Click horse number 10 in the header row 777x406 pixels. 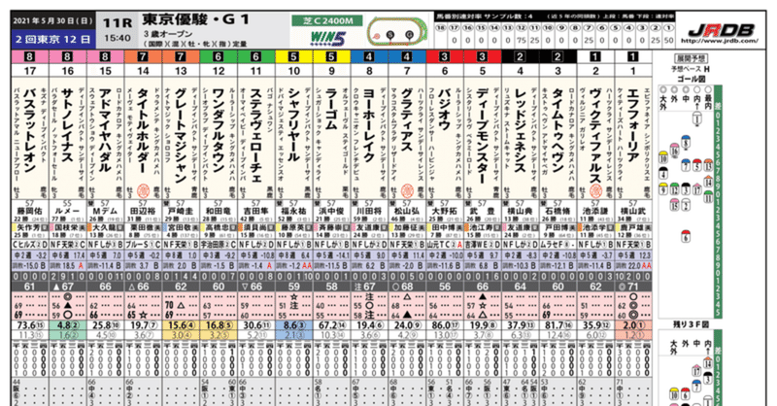coord(294,70)
